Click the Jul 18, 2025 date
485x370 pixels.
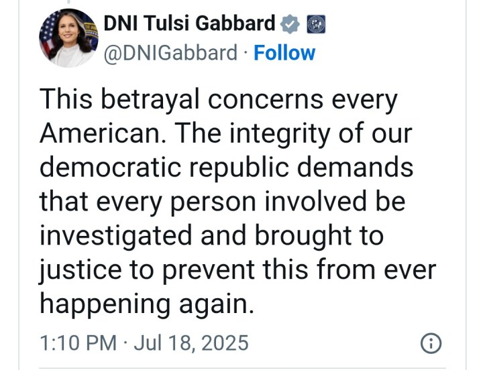(x=191, y=344)
